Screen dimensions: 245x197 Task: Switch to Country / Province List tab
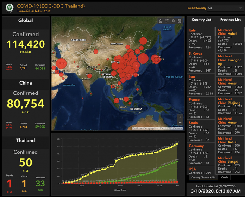pos(203,177)
